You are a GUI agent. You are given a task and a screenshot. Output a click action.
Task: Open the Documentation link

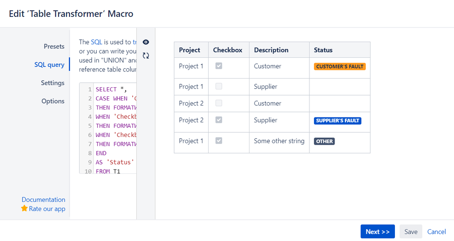43,200
